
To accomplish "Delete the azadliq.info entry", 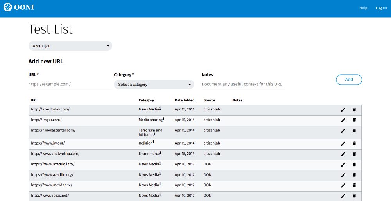I will tap(354, 165).
